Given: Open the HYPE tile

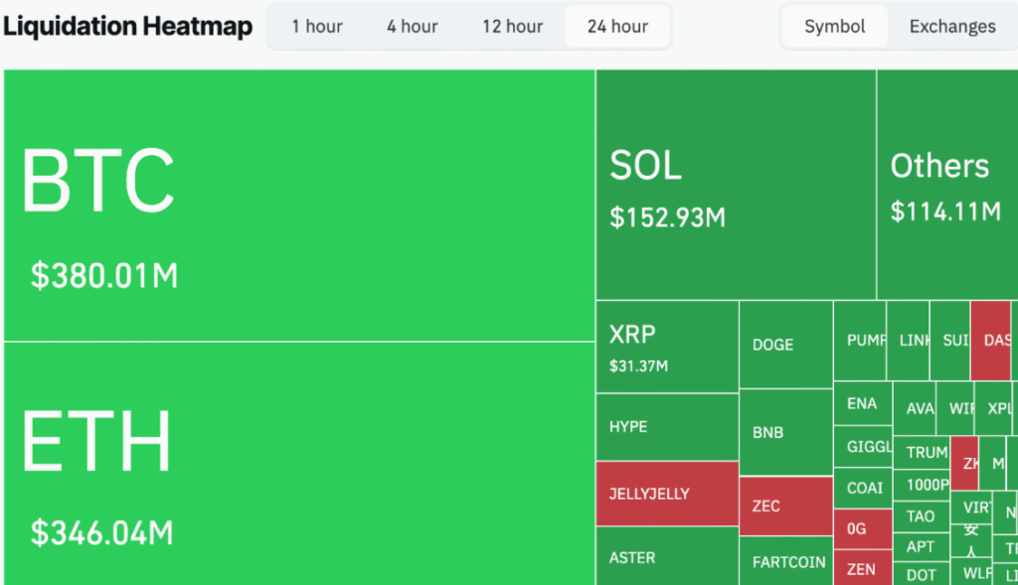Looking at the screenshot, I should point(666,427).
